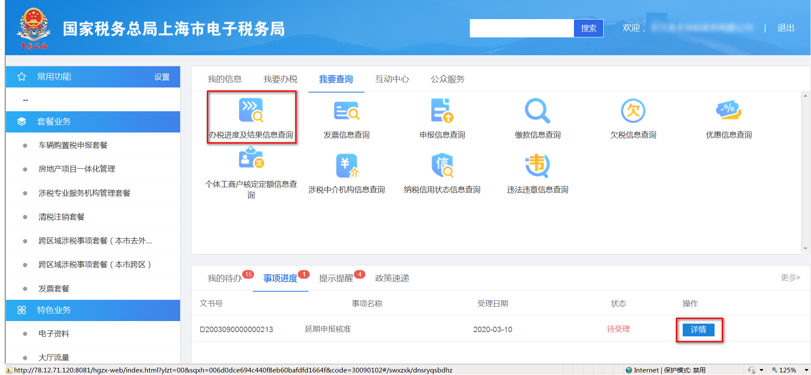The image size is (811, 375).
Task: Switch to the 我的待办 tab
Action: click(224, 279)
